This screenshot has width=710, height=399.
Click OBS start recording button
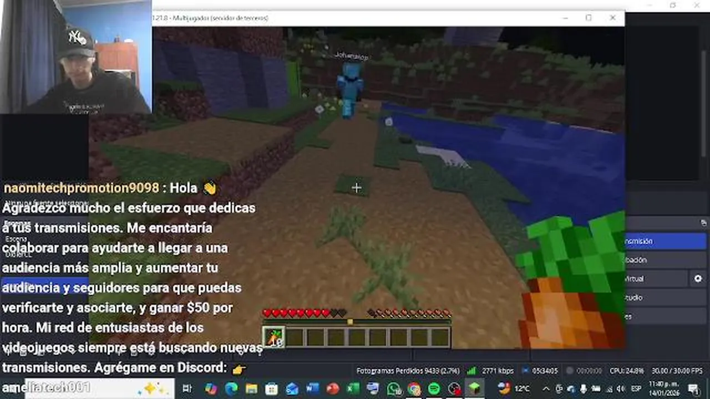click(x=666, y=260)
